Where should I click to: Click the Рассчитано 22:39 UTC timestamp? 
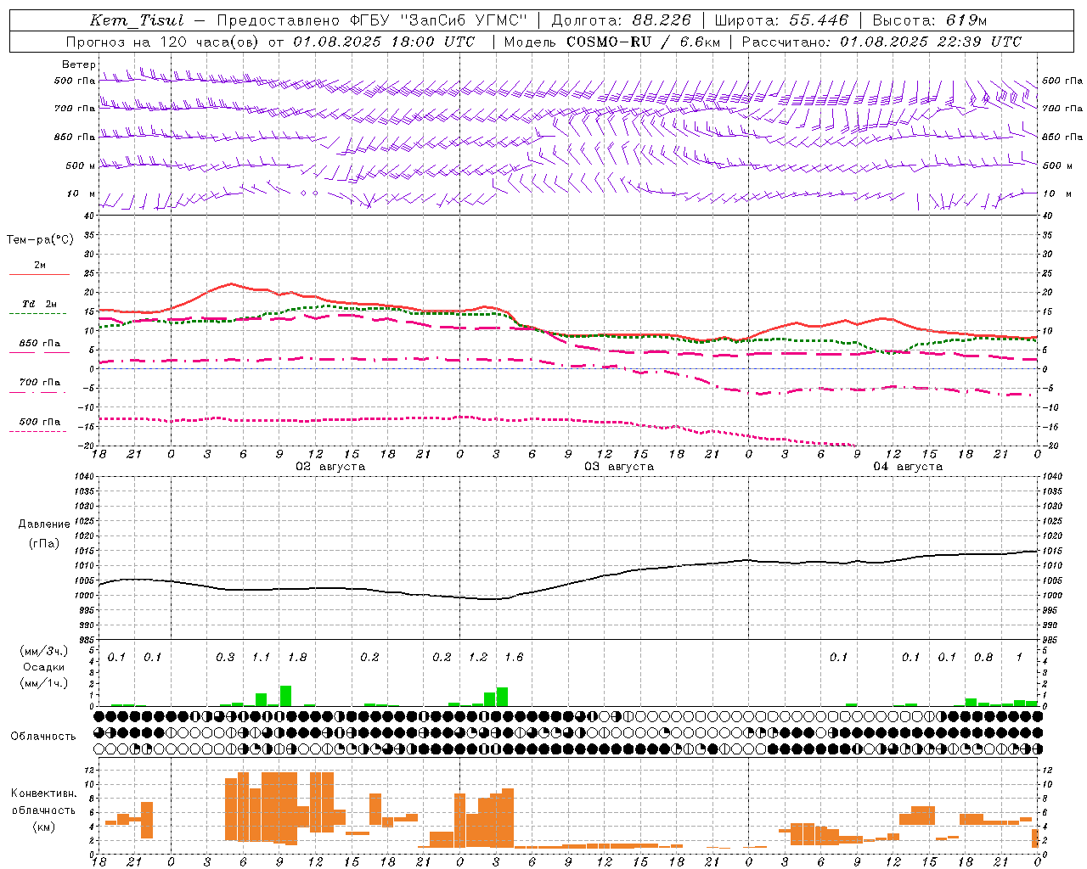pos(881,42)
